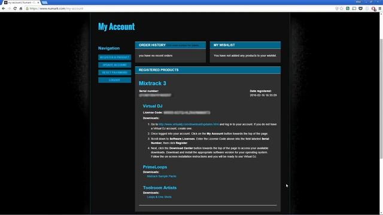
Task: Close the my-account browser tab
Action: coord(38,2)
